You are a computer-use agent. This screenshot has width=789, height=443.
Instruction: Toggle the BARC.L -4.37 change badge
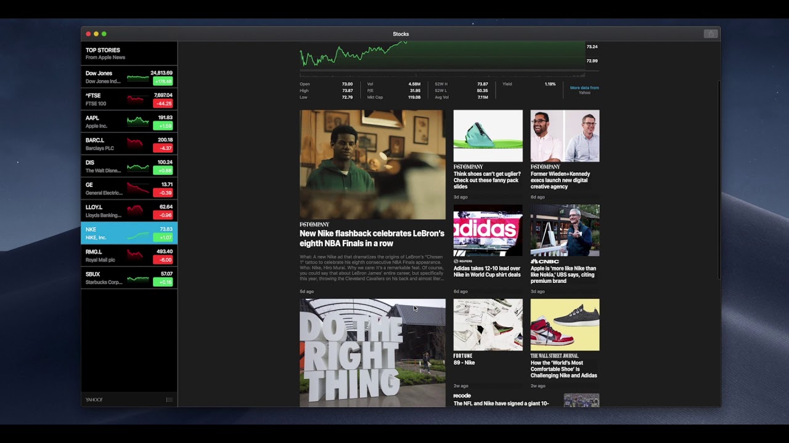pyautogui.click(x=163, y=148)
